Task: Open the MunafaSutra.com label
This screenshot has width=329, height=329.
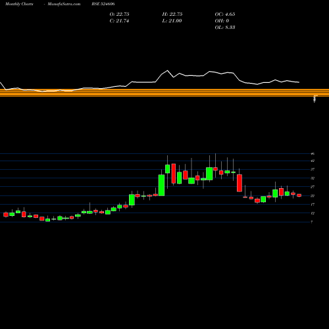Action: click(x=64, y=4)
